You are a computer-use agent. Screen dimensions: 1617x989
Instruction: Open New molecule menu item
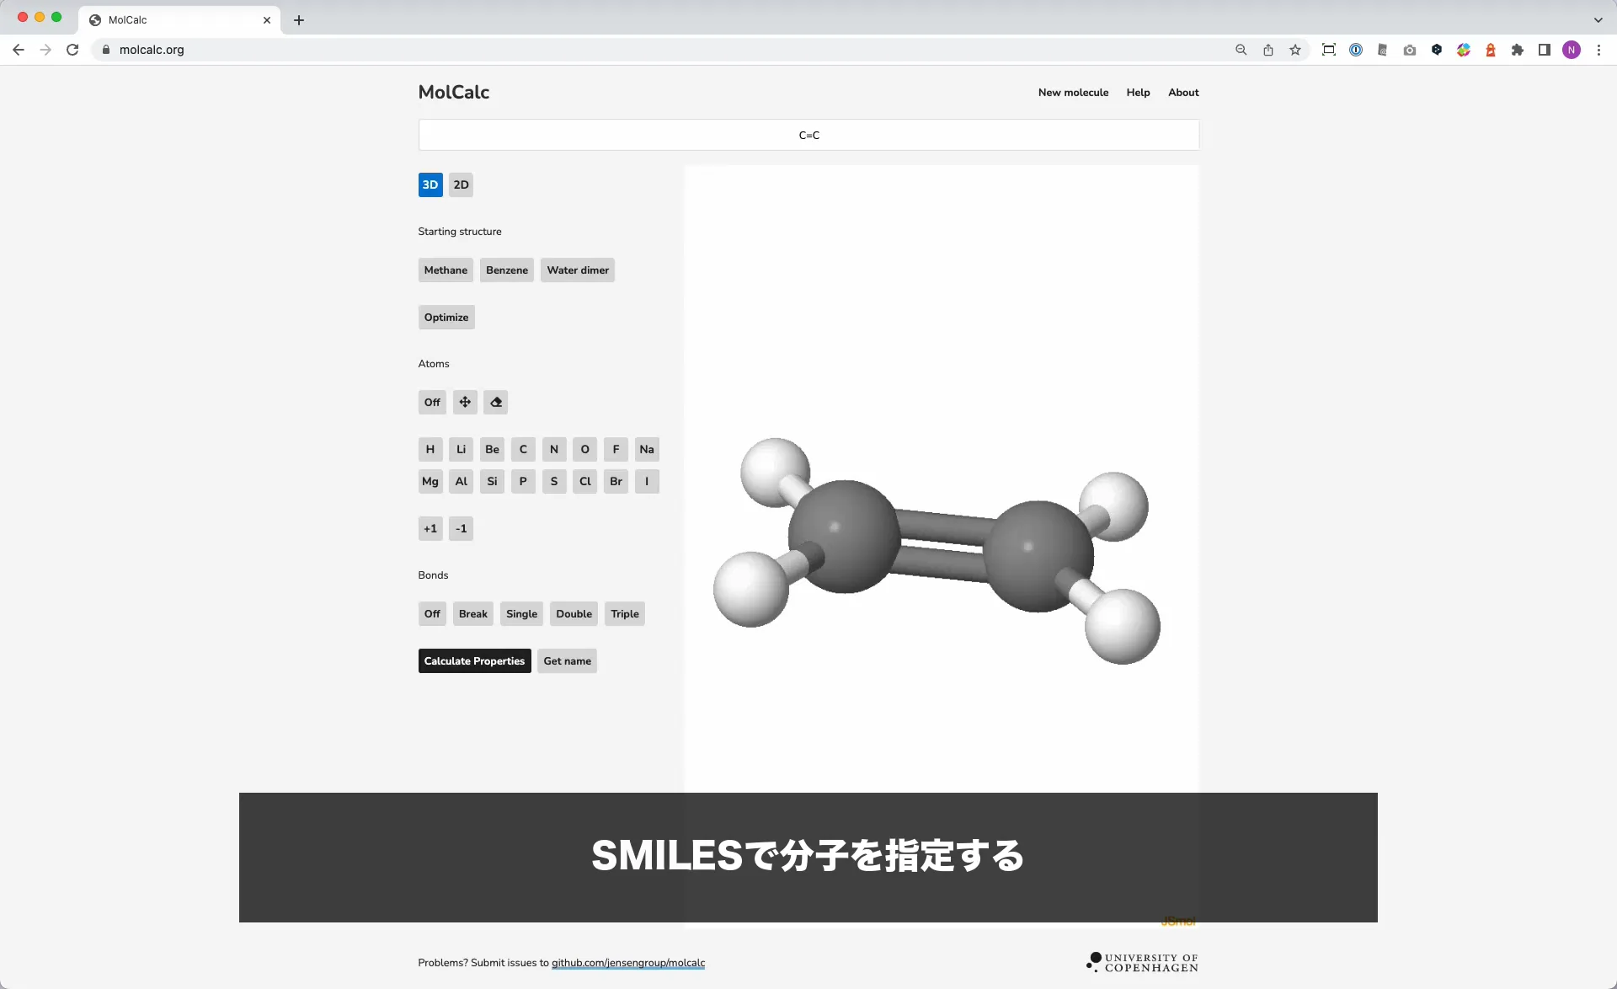(x=1073, y=93)
